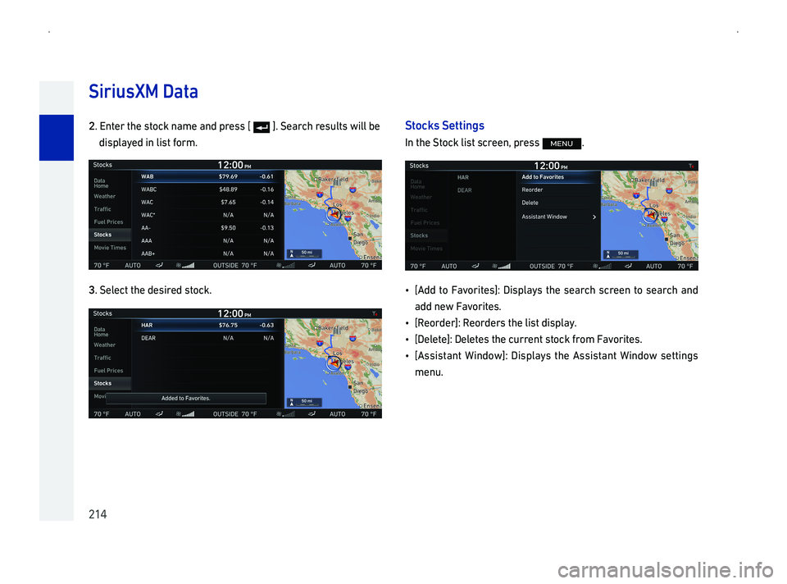The image size is (787, 584).
Task: Click the MENU button icon under Stocks Settings
Action: point(562,144)
